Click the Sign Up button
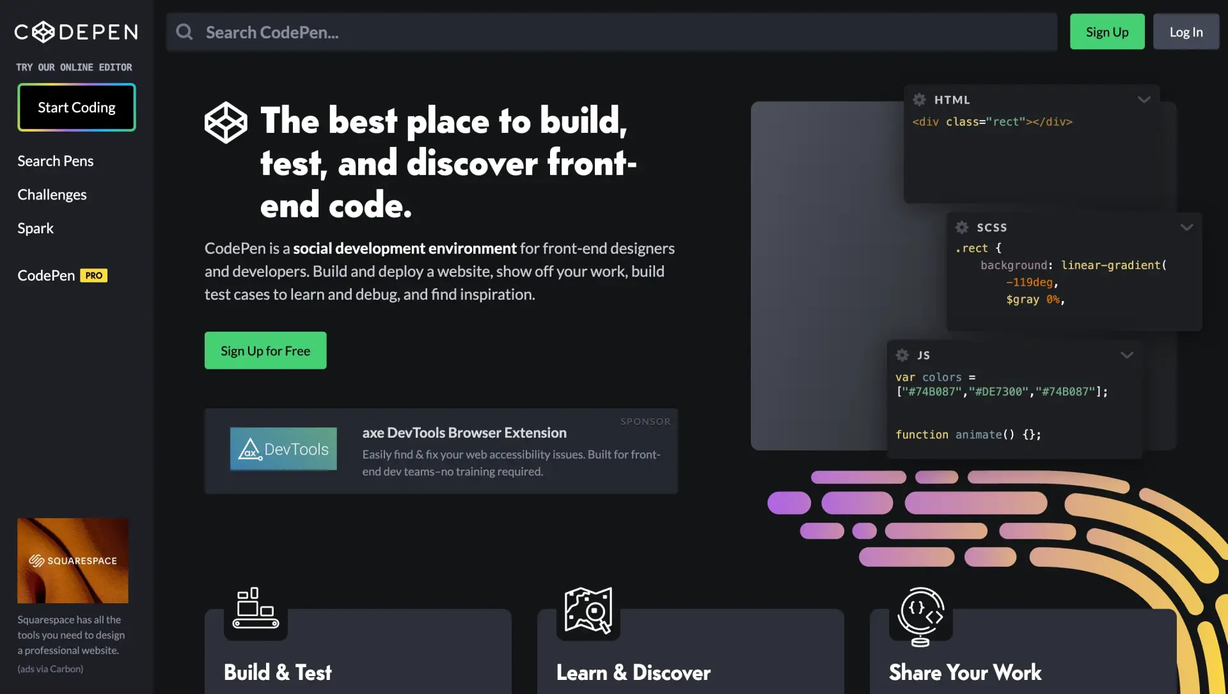 (x=1107, y=32)
